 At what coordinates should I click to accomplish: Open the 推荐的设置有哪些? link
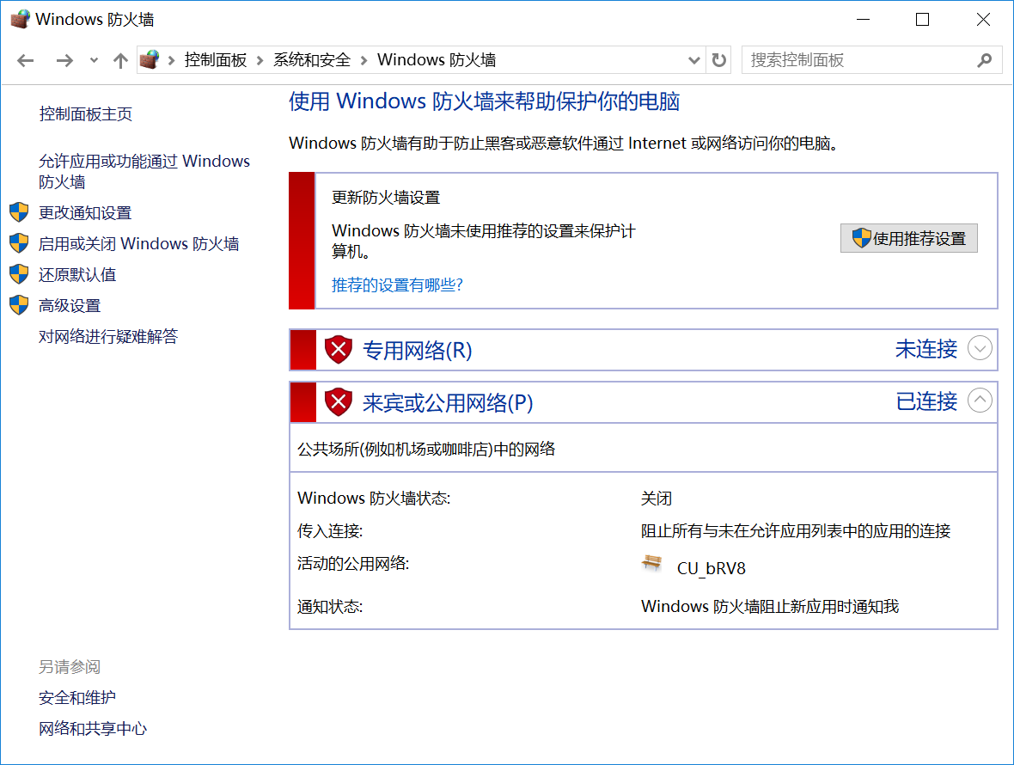pyautogui.click(x=397, y=285)
